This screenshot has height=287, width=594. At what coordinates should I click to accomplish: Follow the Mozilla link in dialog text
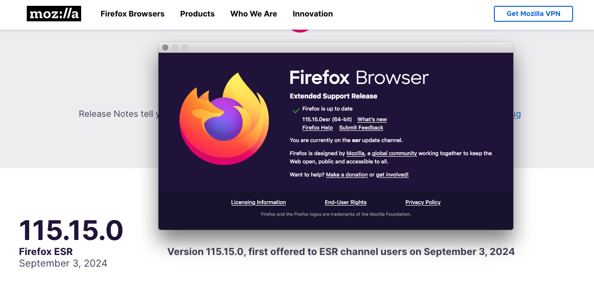[x=355, y=153]
